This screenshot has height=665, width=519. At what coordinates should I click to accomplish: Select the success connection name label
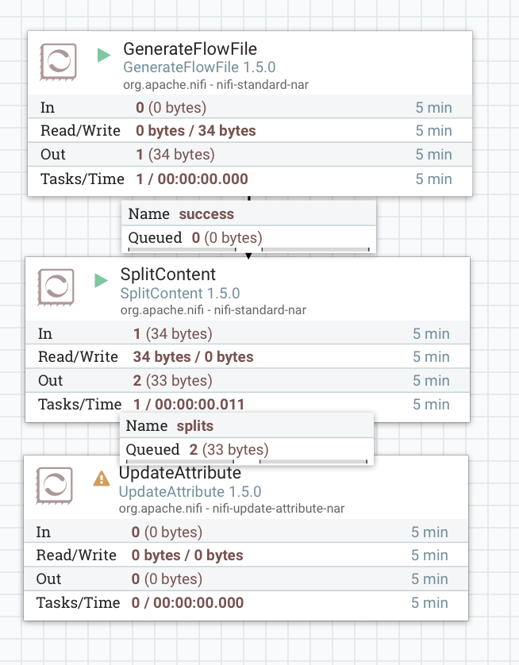[206, 214]
